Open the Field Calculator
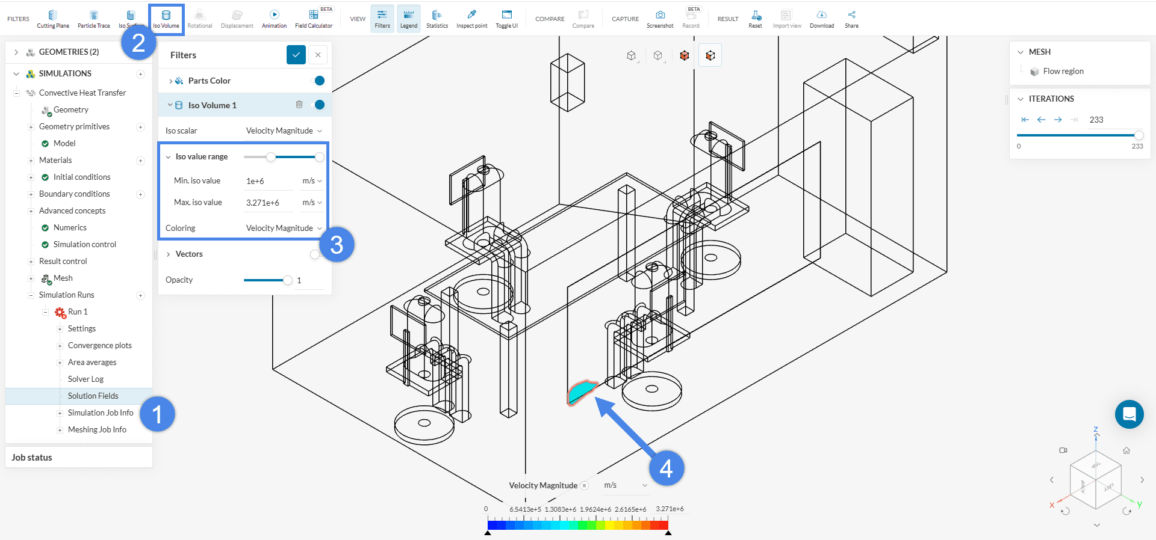The height and width of the screenshot is (540, 1156). pyautogui.click(x=313, y=19)
